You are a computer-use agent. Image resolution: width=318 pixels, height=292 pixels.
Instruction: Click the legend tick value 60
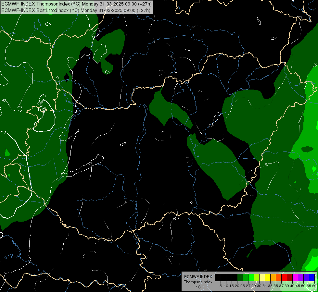(314, 286)
